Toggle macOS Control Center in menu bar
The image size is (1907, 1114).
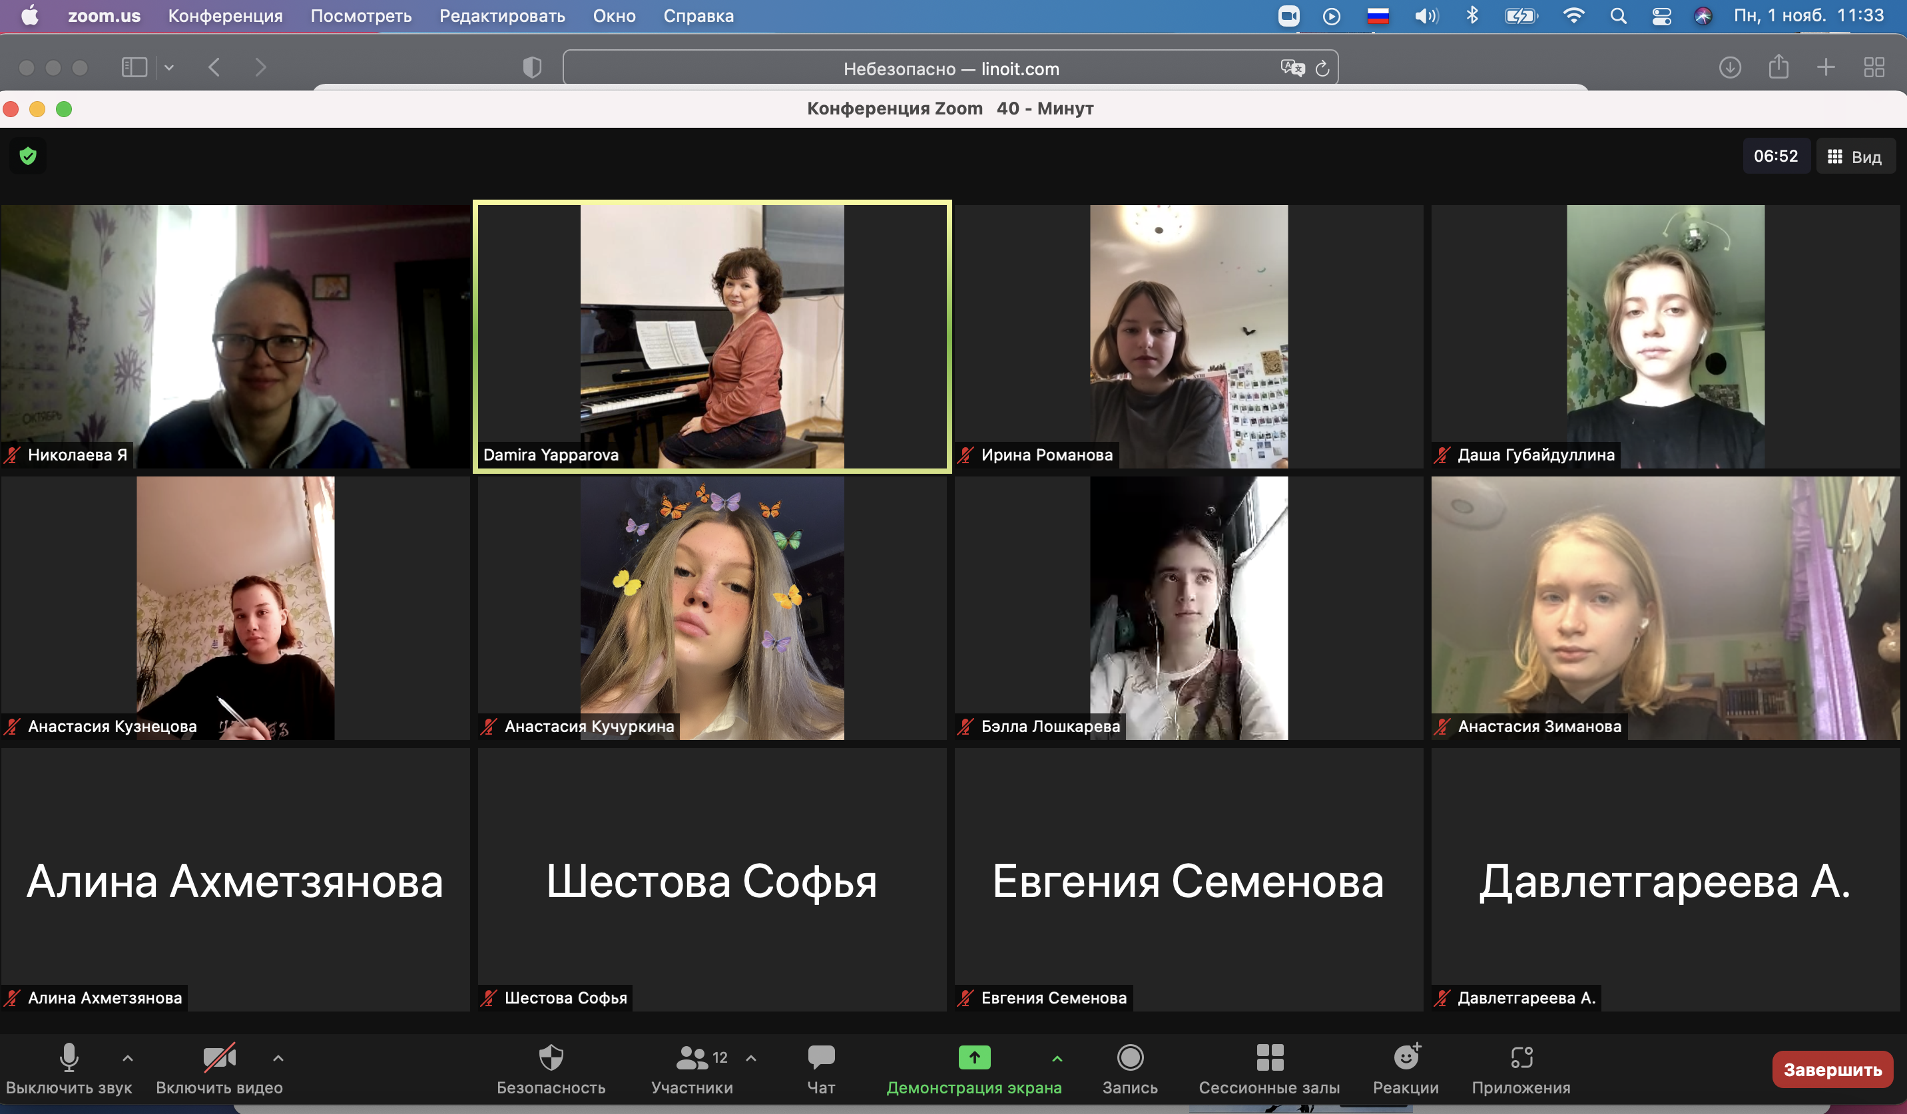[1661, 16]
